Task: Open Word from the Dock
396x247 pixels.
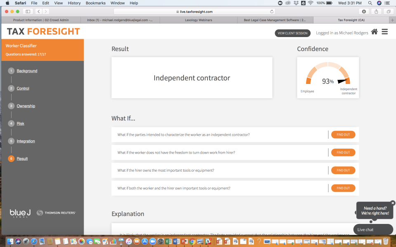Action: tap(176, 242)
